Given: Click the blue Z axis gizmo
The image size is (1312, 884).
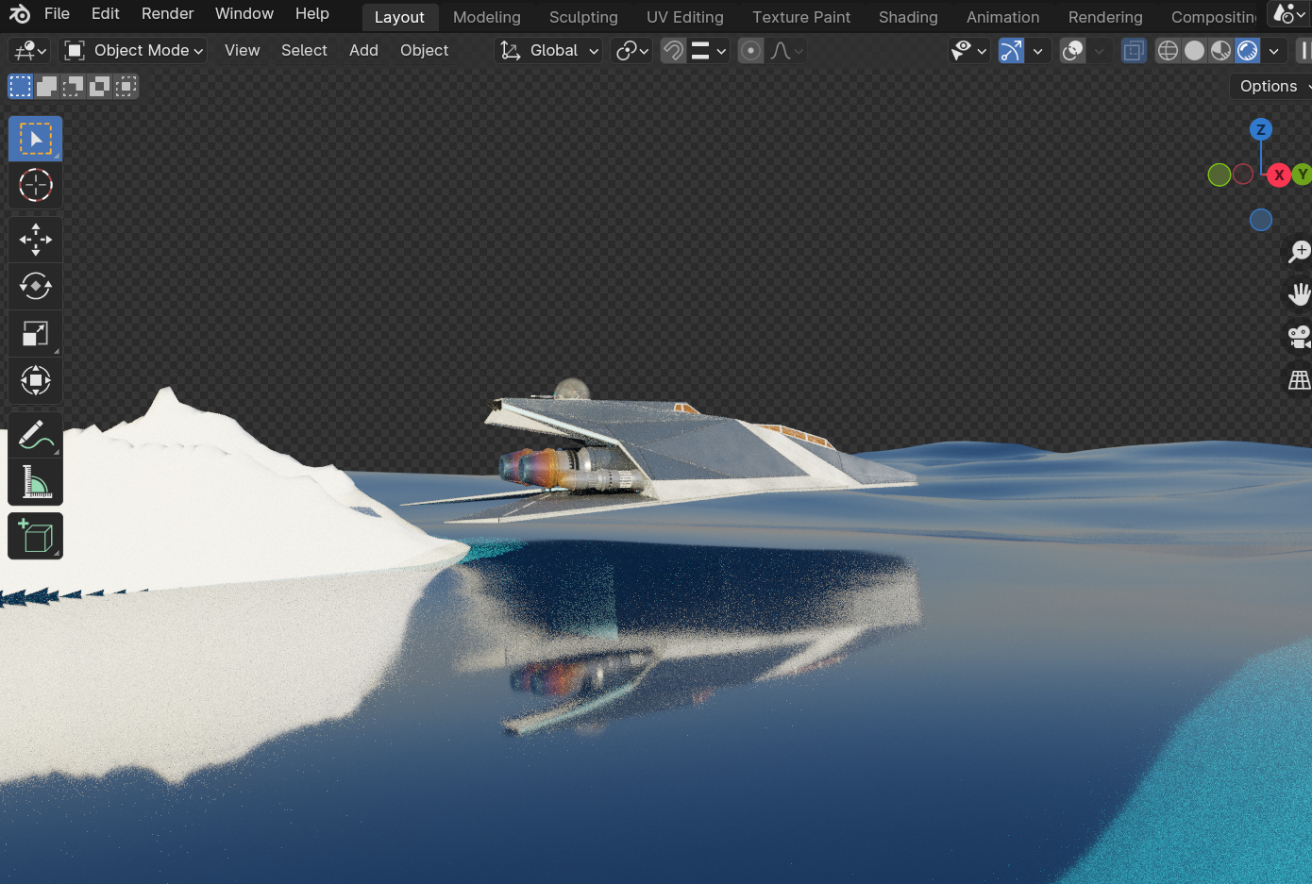Looking at the screenshot, I should [x=1260, y=130].
